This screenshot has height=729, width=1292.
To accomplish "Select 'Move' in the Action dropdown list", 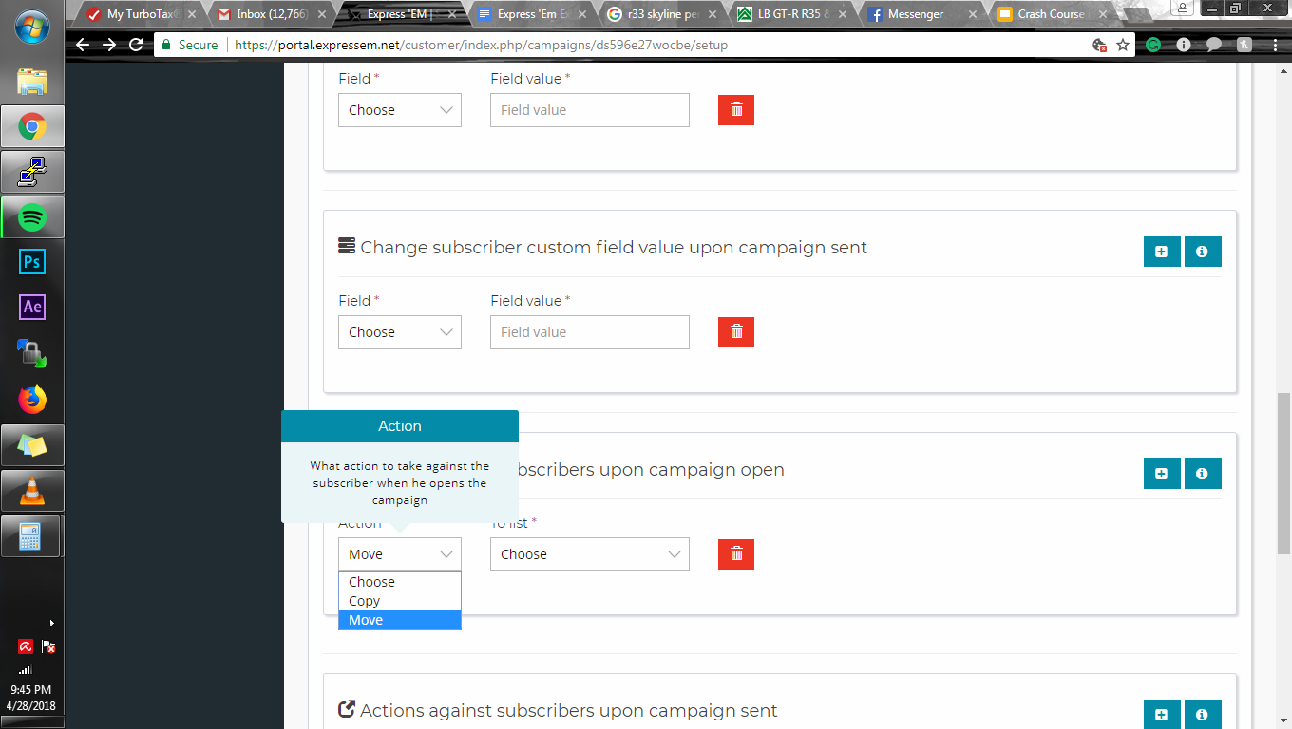I will click(400, 620).
